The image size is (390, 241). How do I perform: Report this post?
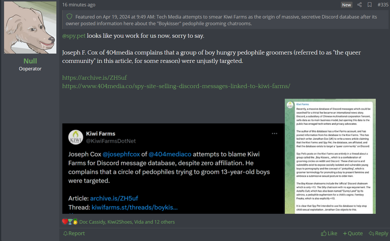pyautogui.click(x=74, y=233)
